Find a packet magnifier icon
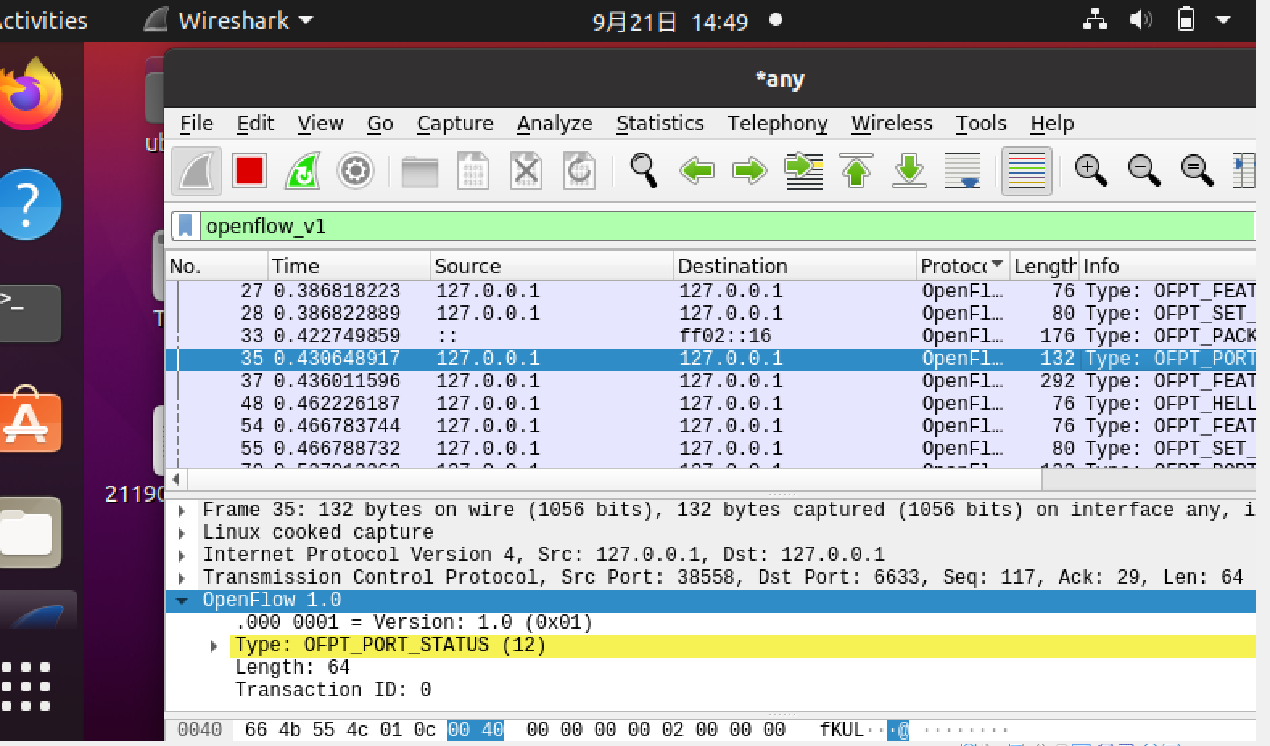 click(x=643, y=170)
